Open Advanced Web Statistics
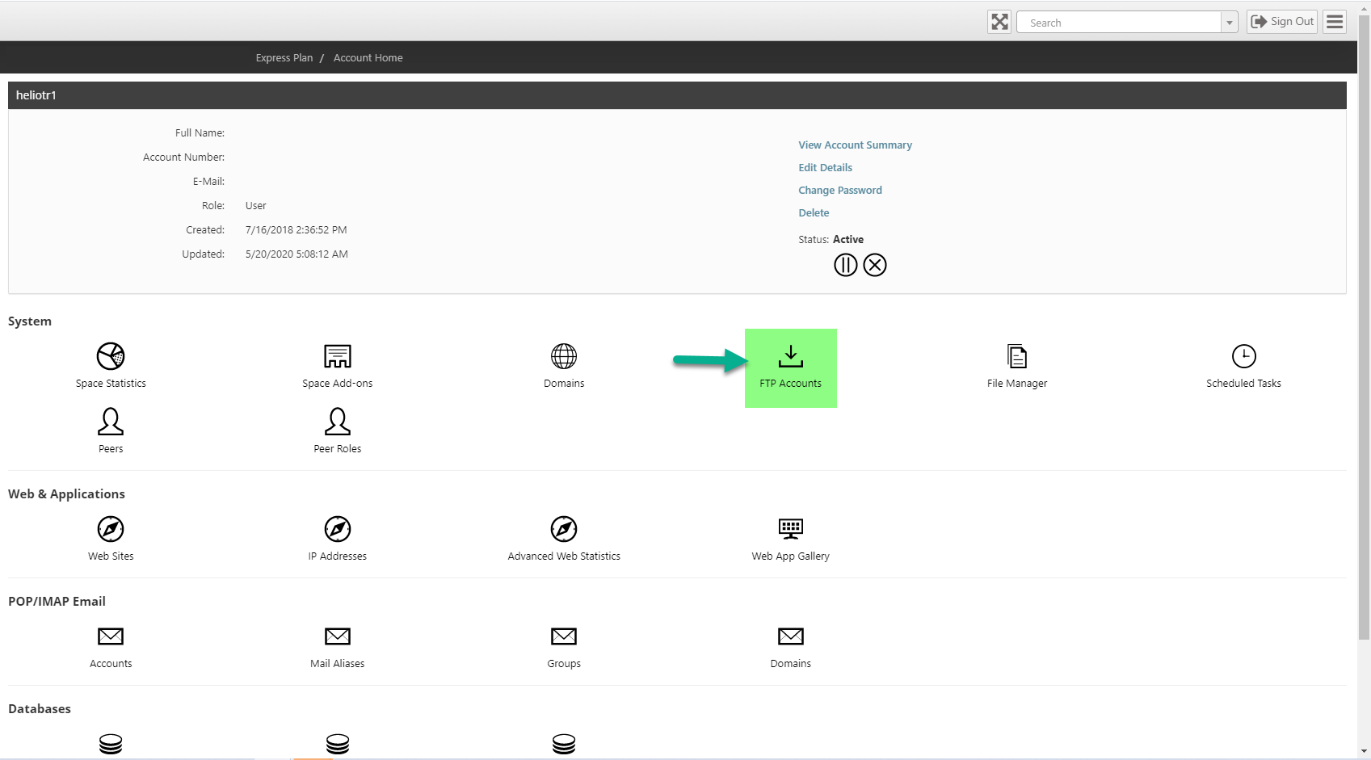The width and height of the screenshot is (1371, 760). 564,539
